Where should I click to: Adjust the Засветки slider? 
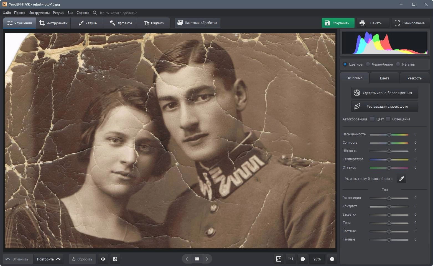point(389,215)
